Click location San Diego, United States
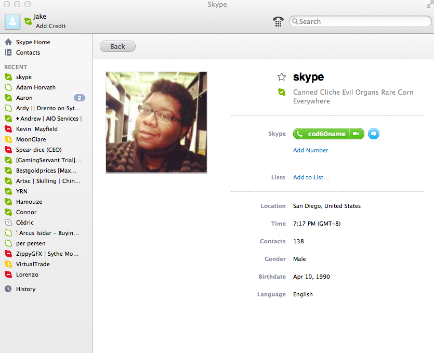Image resolution: width=434 pixels, height=353 pixels. [x=327, y=206]
